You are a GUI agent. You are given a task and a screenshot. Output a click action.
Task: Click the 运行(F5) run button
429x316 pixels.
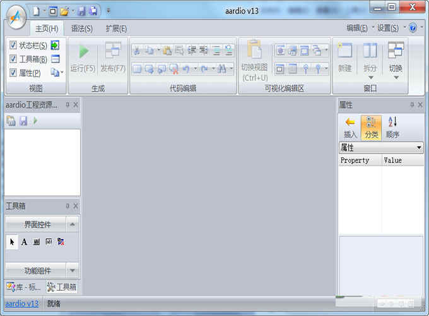click(83, 57)
